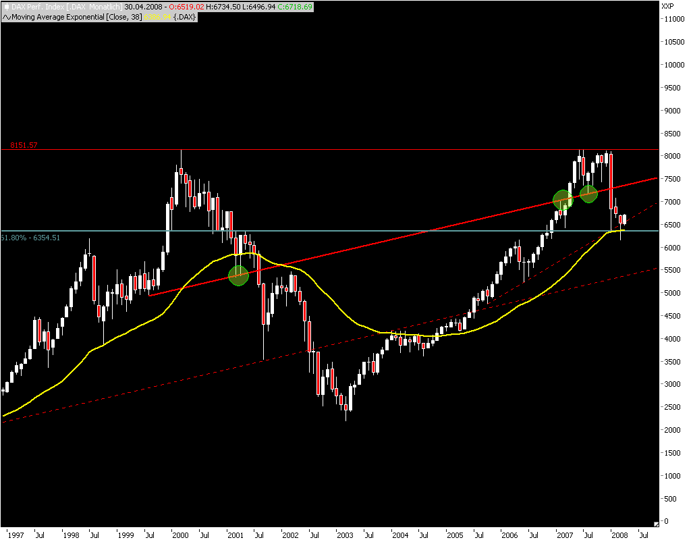Viewport: 691px width, 540px height.
Task: Click the 1999 year label on time axis
Action: tap(126, 535)
